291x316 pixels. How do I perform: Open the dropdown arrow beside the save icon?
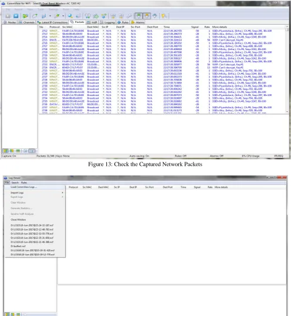click(x=50, y=16)
